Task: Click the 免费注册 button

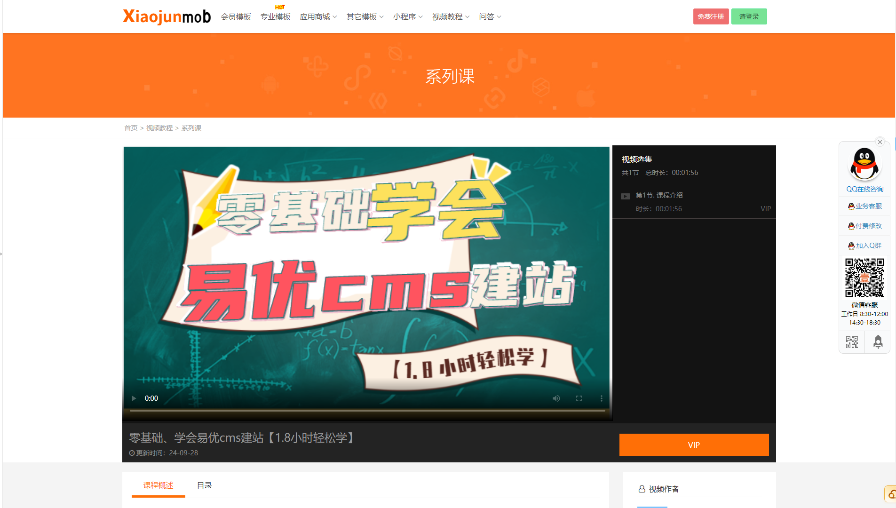Action: click(x=711, y=16)
